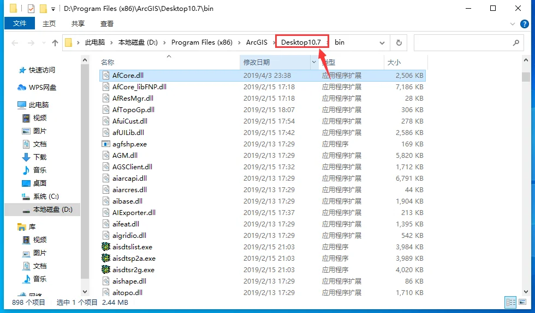Sort by 名称 column header
This screenshot has height=313, width=535.
(108, 62)
